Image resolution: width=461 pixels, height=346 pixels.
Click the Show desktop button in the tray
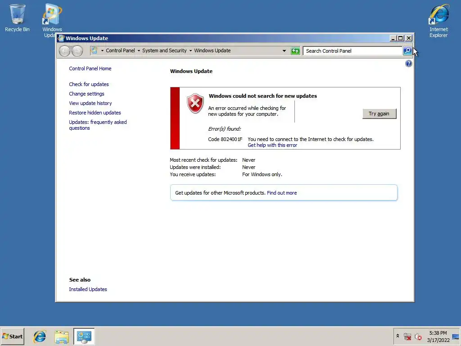coord(456,337)
